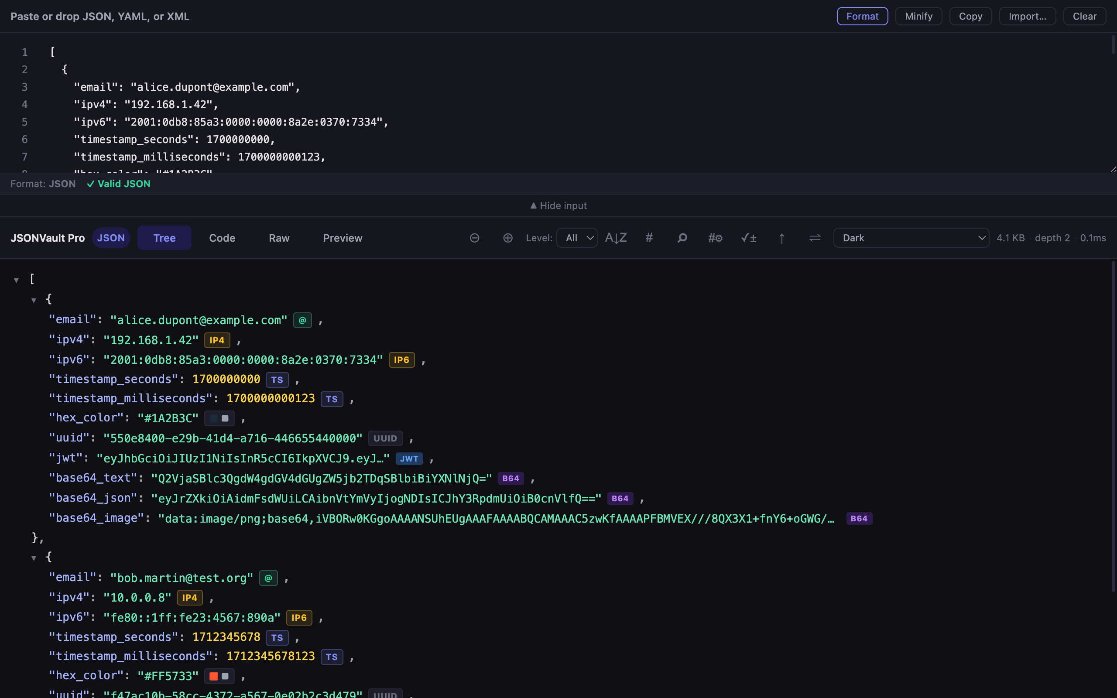Click the A-Z sort keys icon
Viewport: 1117px width, 698px height.
[616, 238]
